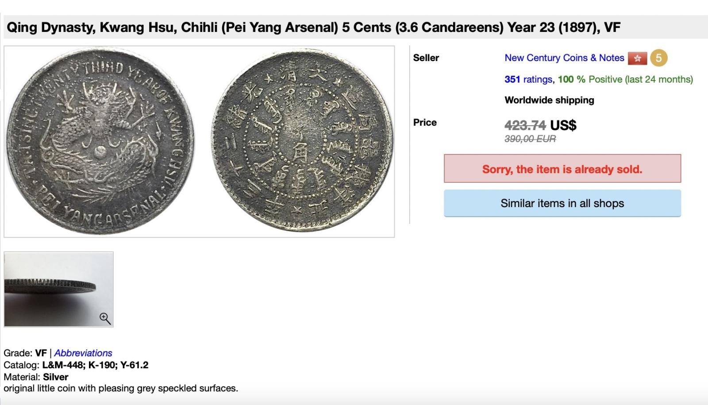This screenshot has height=405, width=708.
Task: Open the Abbreviations link
Action: tap(83, 353)
